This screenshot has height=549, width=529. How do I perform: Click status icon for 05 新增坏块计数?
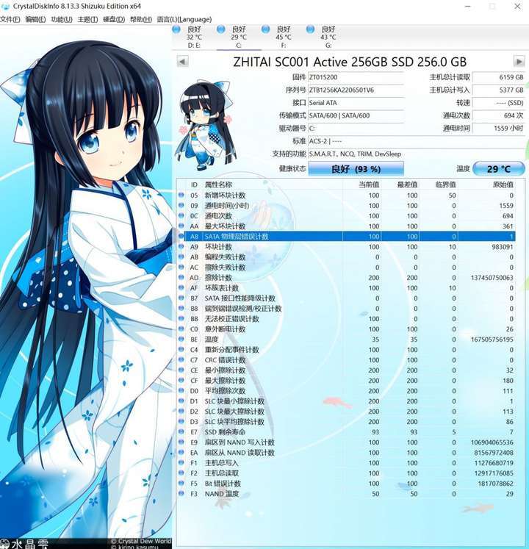pos(181,195)
